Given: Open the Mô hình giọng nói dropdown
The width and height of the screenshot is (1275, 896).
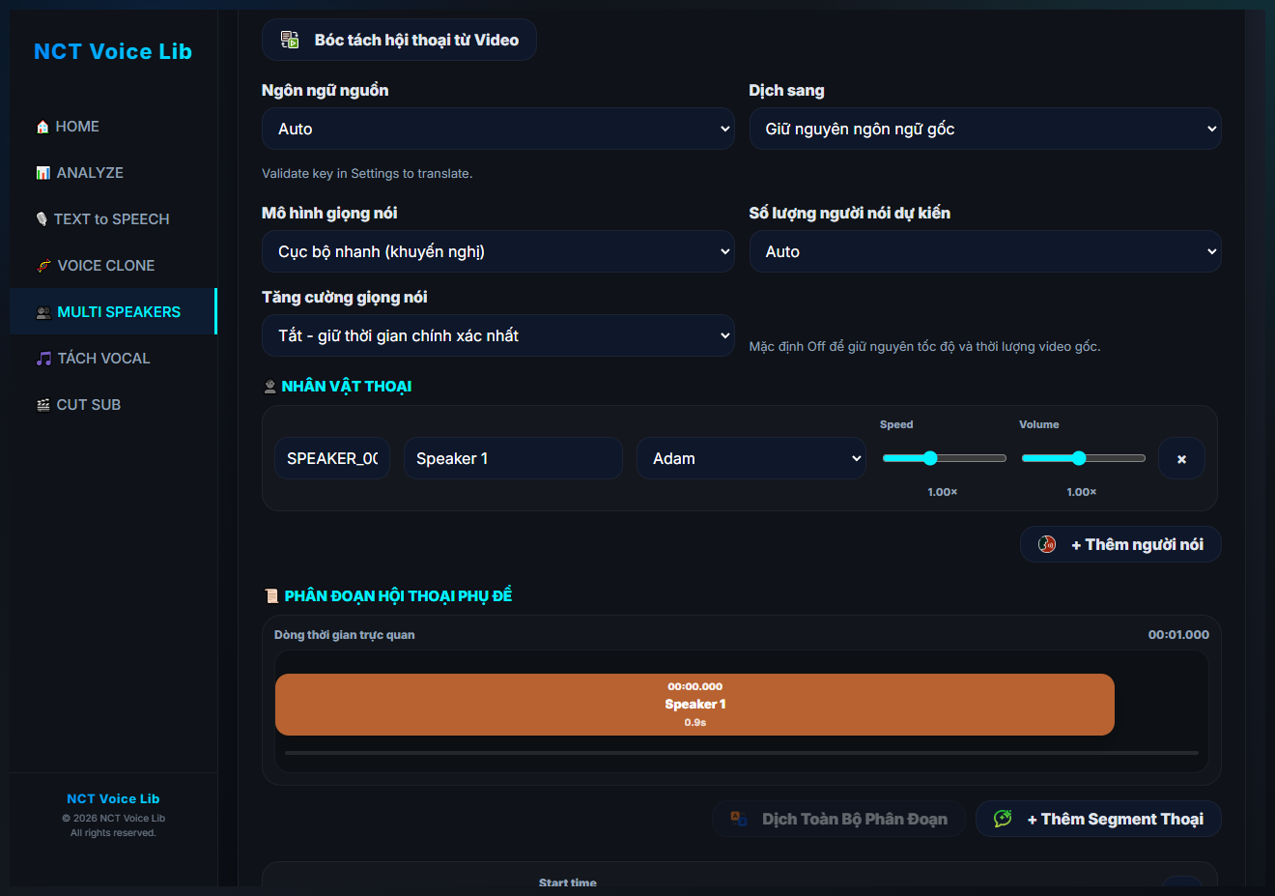Looking at the screenshot, I should 498,251.
